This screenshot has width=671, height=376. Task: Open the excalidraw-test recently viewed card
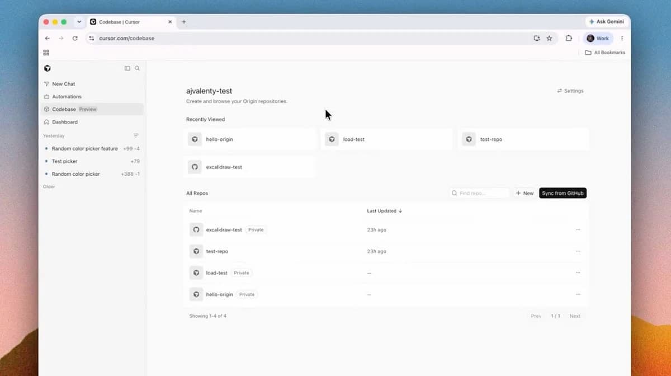point(250,167)
